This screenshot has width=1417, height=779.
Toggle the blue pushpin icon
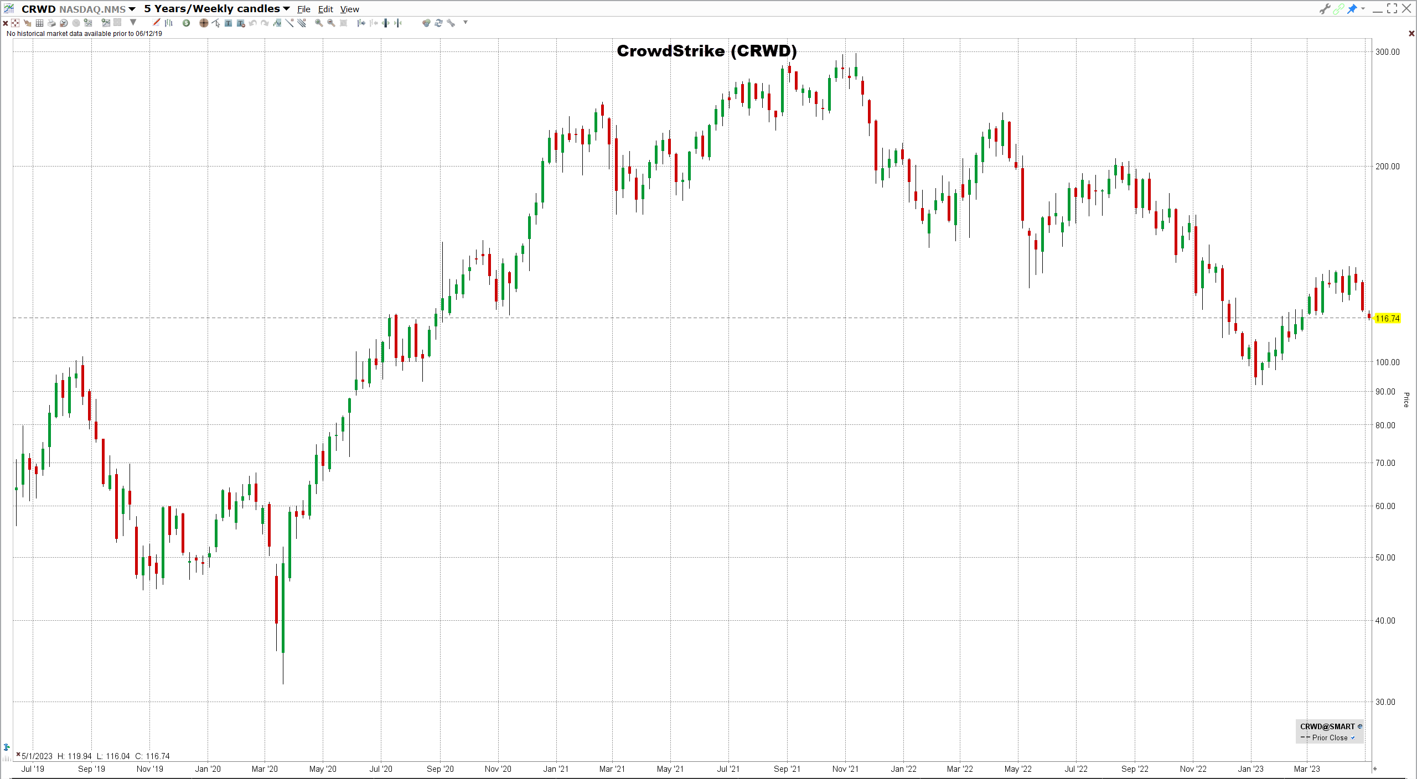(x=1352, y=9)
